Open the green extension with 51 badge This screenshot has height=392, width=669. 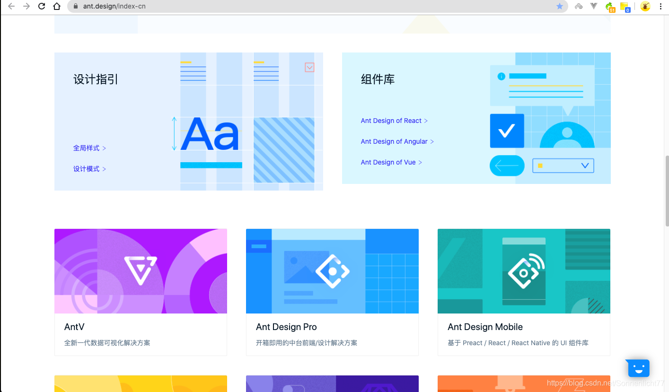tap(610, 7)
